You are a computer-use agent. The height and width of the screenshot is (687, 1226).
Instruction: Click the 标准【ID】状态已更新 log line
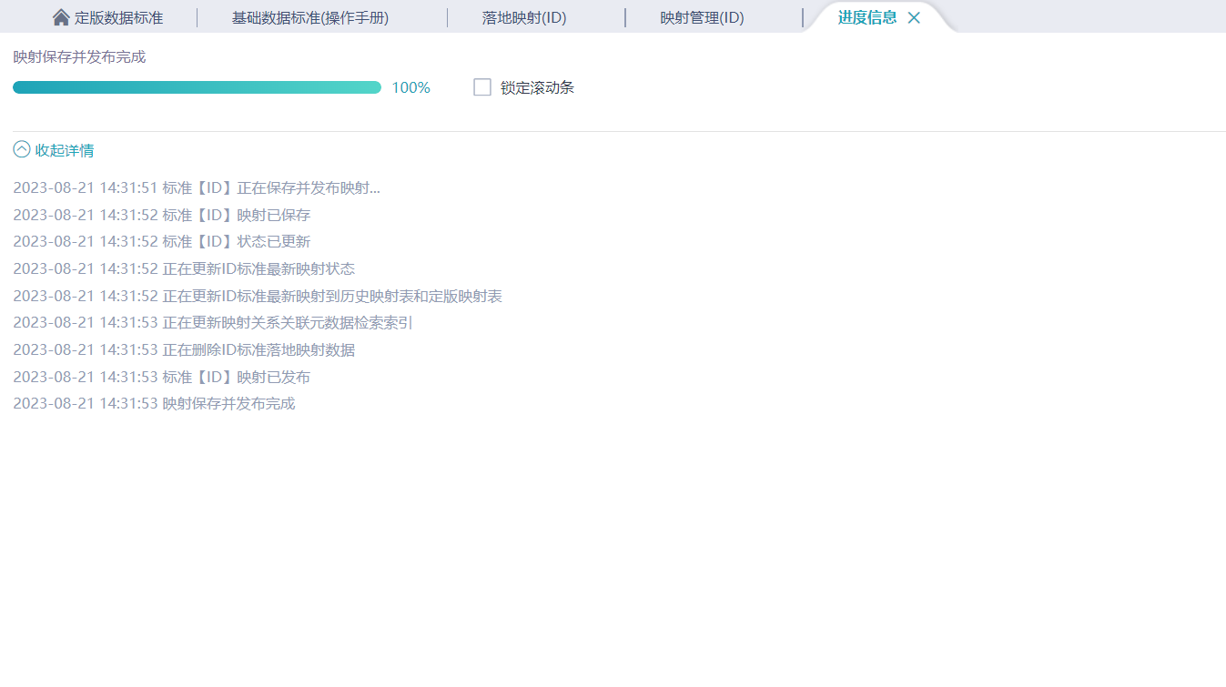click(x=162, y=242)
